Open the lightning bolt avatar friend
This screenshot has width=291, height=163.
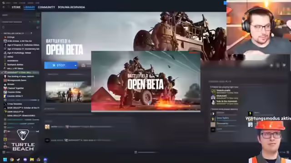pos(250,114)
